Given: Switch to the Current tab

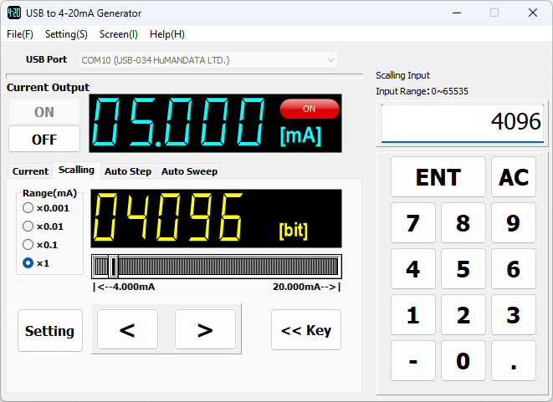Looking at the screenshot, I should [x=30, y=171].
